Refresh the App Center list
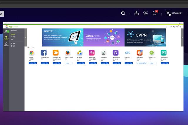The height and width of the screenshot is (125, 188). 171,27
